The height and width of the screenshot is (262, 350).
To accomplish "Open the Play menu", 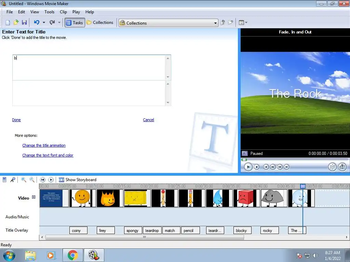I will tap(76, 12).
